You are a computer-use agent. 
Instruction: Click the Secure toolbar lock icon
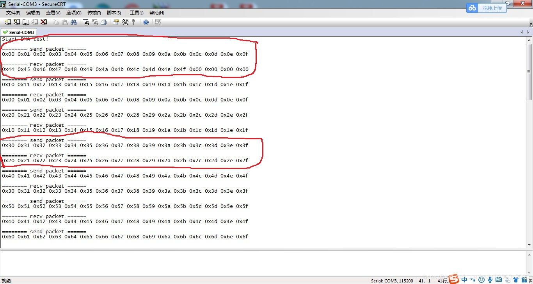click(x=158, y=22)
